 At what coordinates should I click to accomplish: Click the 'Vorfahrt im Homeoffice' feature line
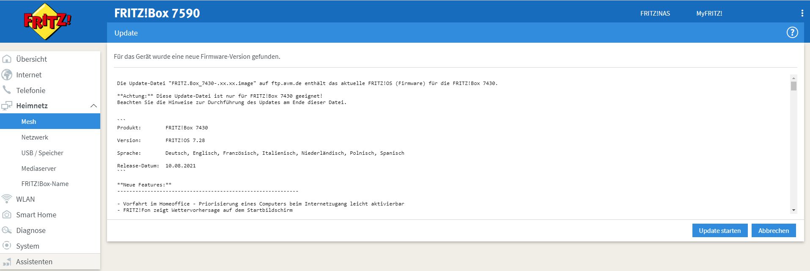tap(261, 204)
